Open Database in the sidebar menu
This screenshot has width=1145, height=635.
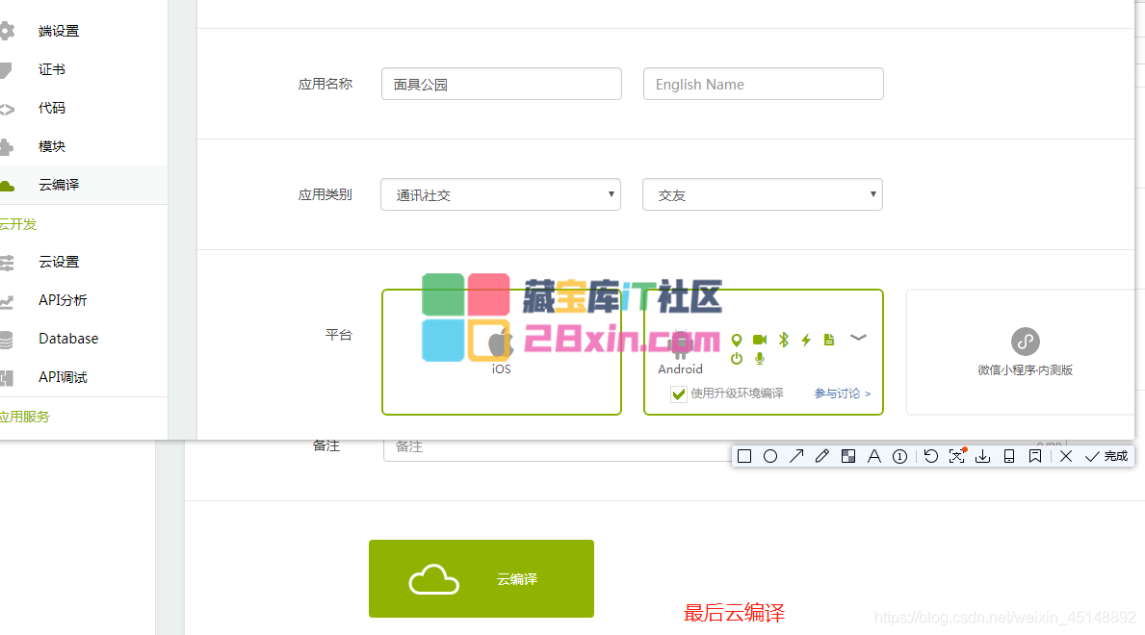point(68,339)
